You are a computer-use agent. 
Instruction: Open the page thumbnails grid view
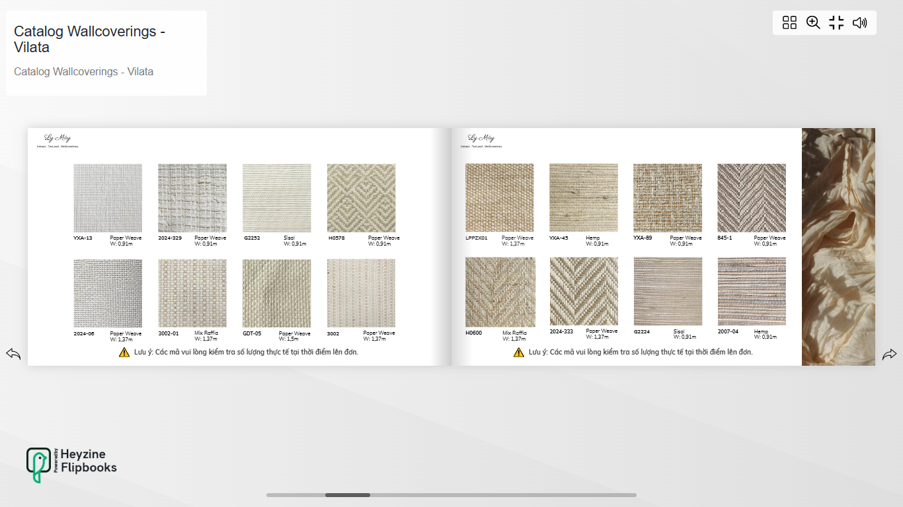(x=789, y=23)
